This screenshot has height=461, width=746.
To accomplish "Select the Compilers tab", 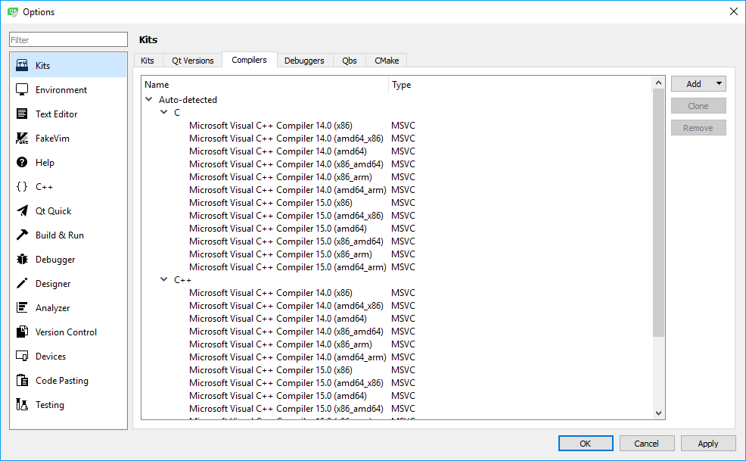I will (x=250, y=60).
